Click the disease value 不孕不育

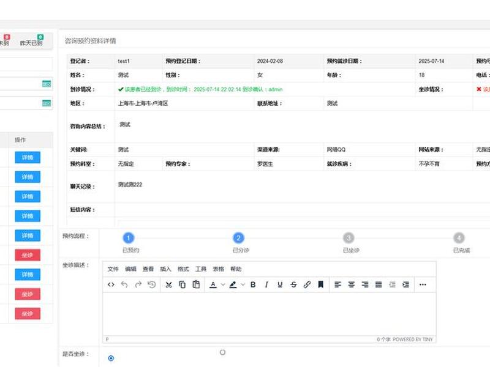[x=429, y=164]
